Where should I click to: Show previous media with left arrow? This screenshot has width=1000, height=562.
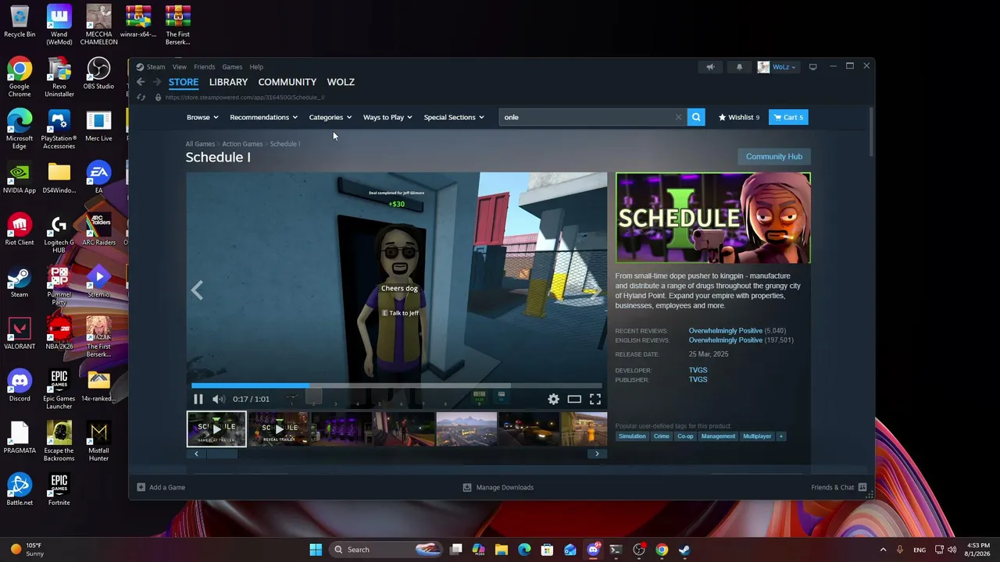197,290
